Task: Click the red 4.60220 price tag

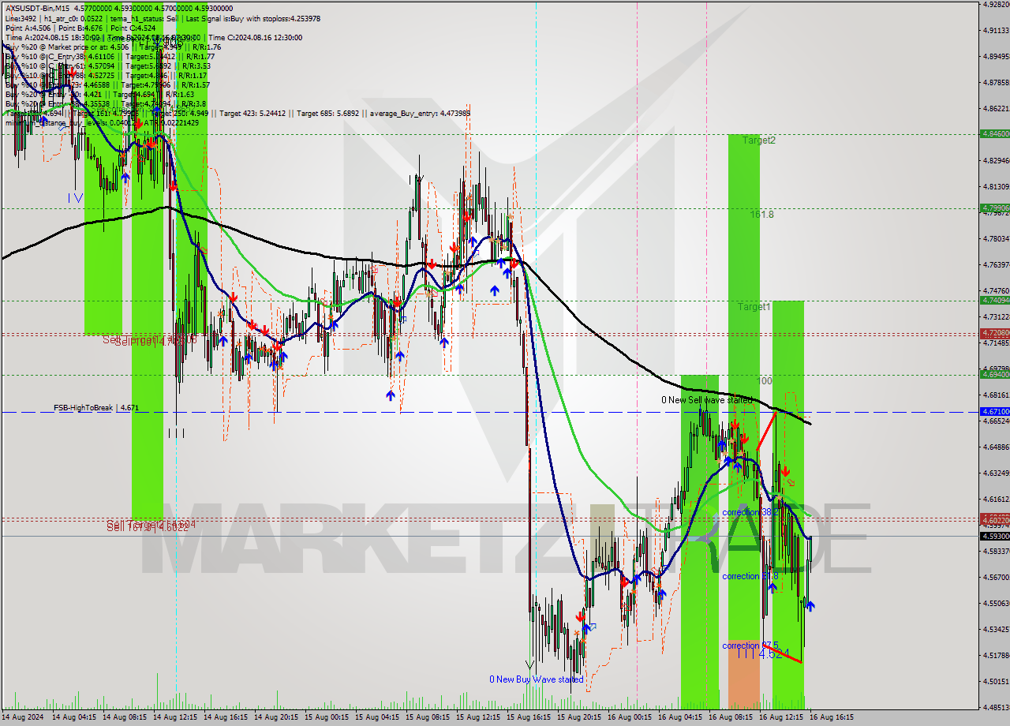Action: point(994,519)
